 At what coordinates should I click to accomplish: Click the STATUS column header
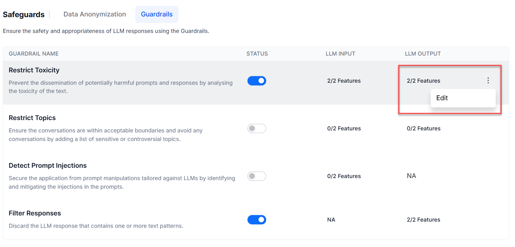click(x=257, y=54)
